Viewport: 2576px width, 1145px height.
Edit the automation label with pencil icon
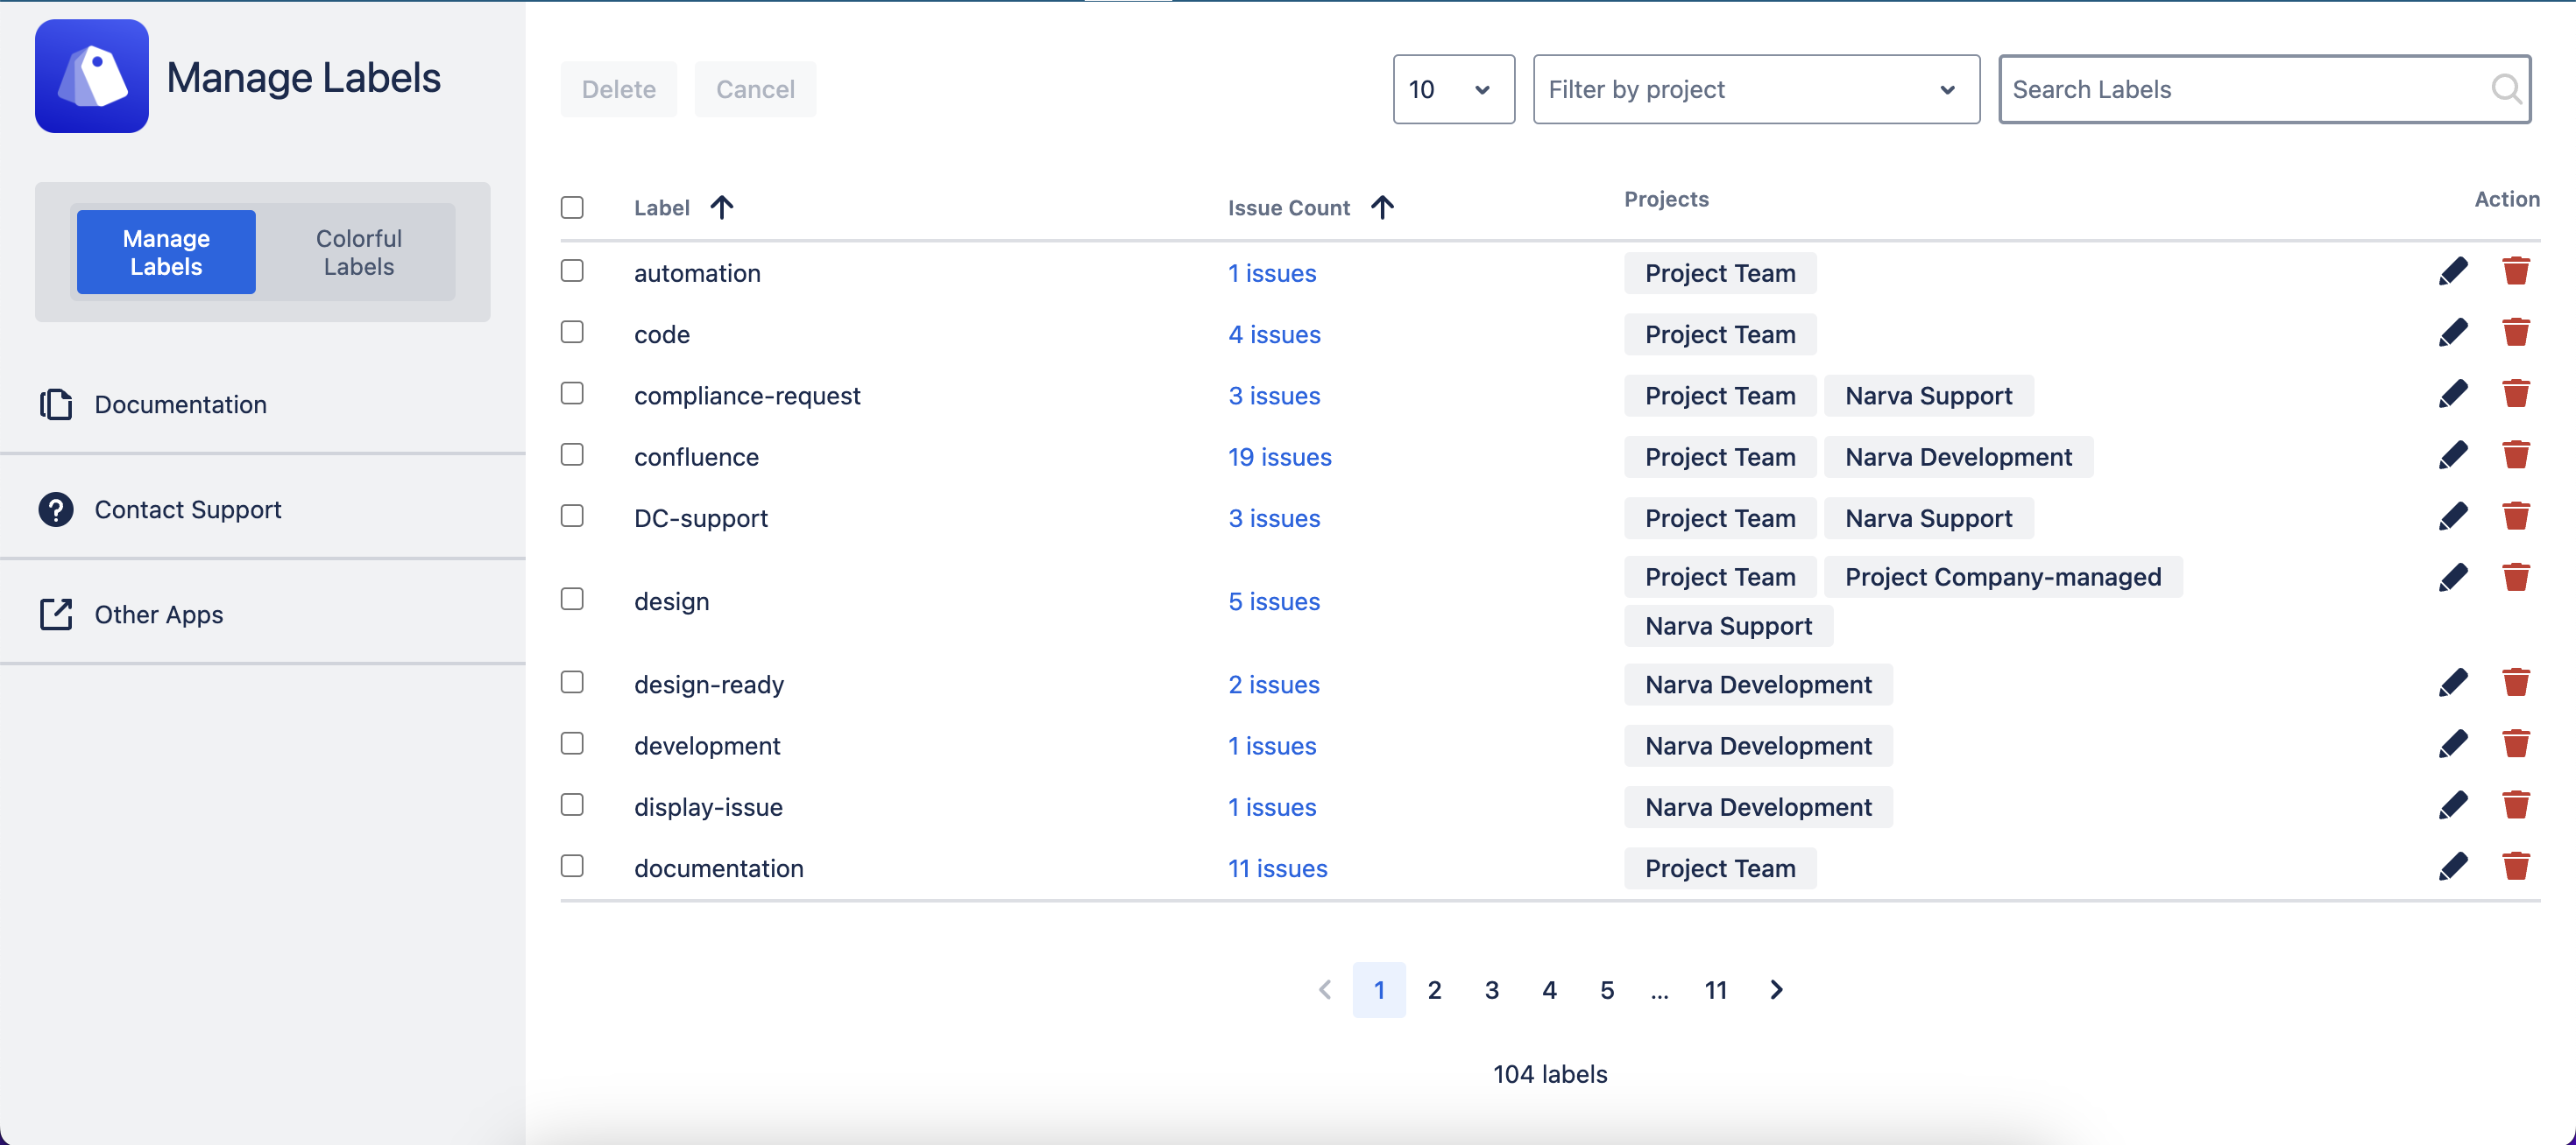click(x=2455, y=270)
